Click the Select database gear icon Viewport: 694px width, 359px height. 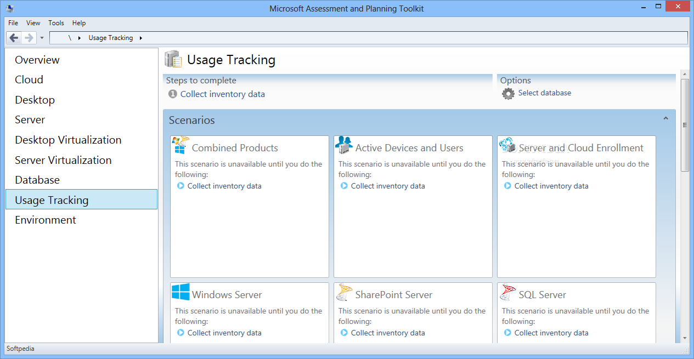click(x=508, y=93)
